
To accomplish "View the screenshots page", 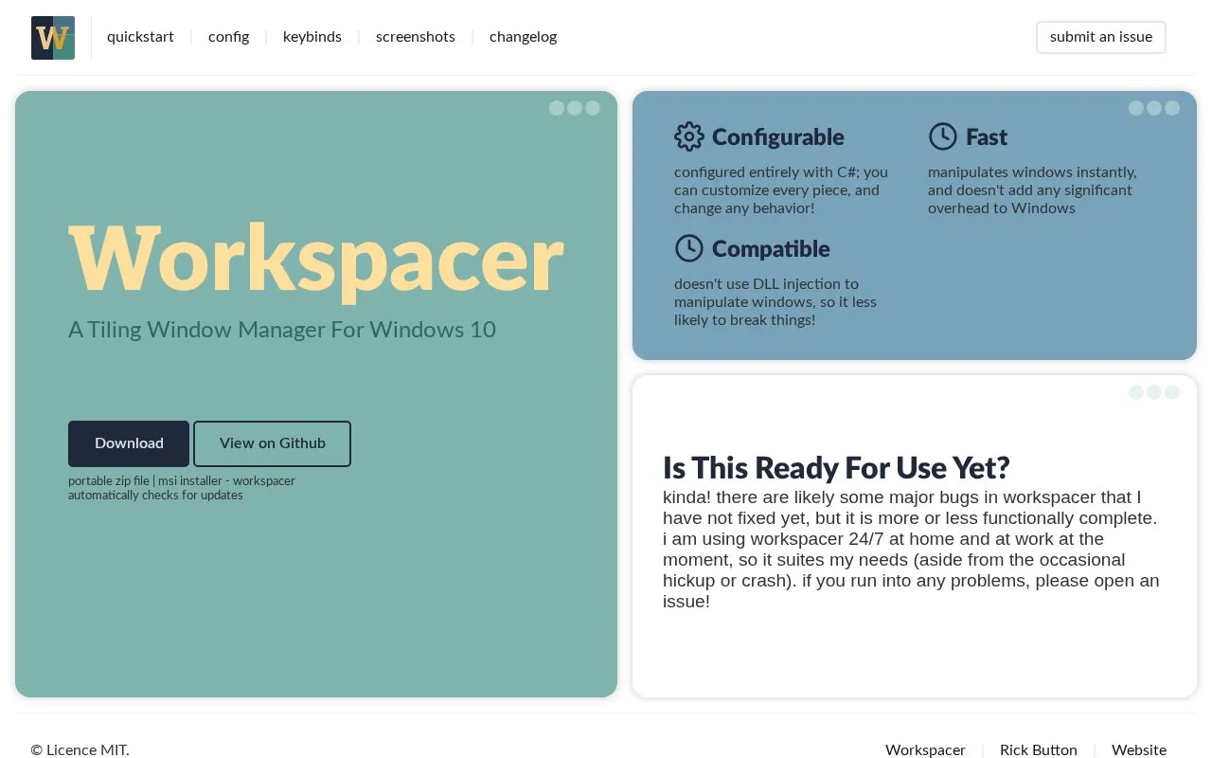I will click(416, 37).
